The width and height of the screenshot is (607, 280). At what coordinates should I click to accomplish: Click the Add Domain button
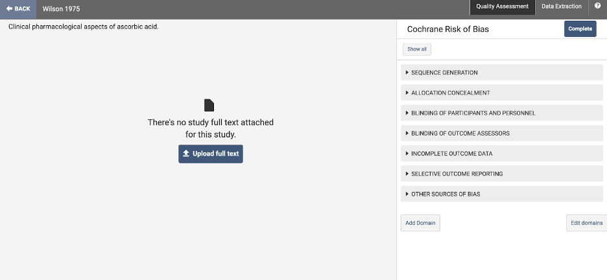pos(420,223)
